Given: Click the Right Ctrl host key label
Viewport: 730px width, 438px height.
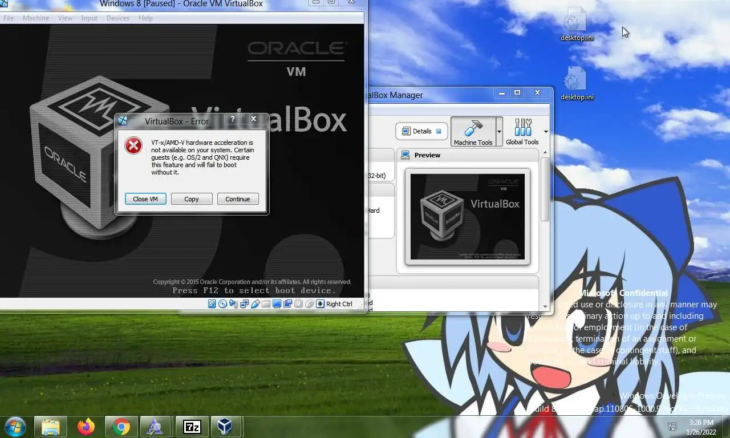Looking at the screenshot, I should tap(339, 304).
